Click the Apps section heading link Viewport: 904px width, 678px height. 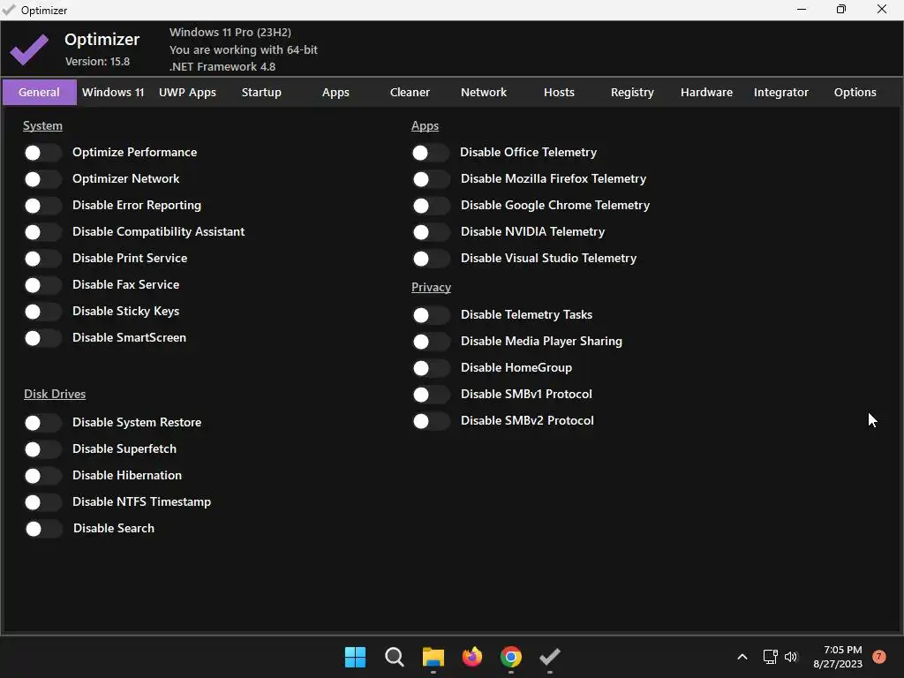425,125
